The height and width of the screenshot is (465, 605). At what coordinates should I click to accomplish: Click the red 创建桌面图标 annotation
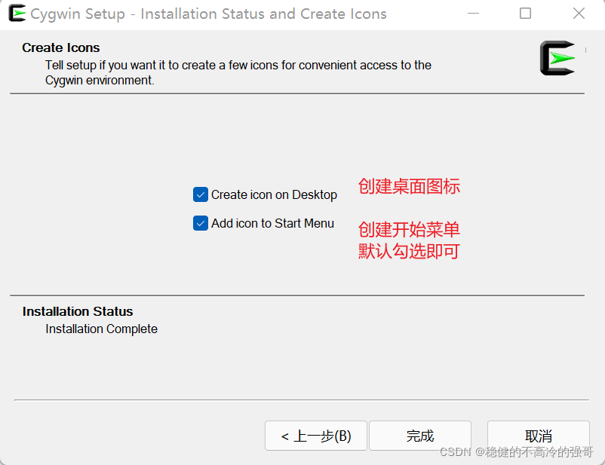click(x=409, y=187)
